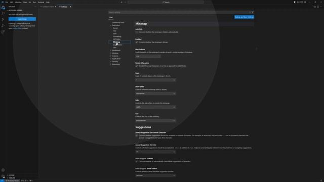Open the Minimap Side dropdown
324x182 pixels.
(155, 107)
